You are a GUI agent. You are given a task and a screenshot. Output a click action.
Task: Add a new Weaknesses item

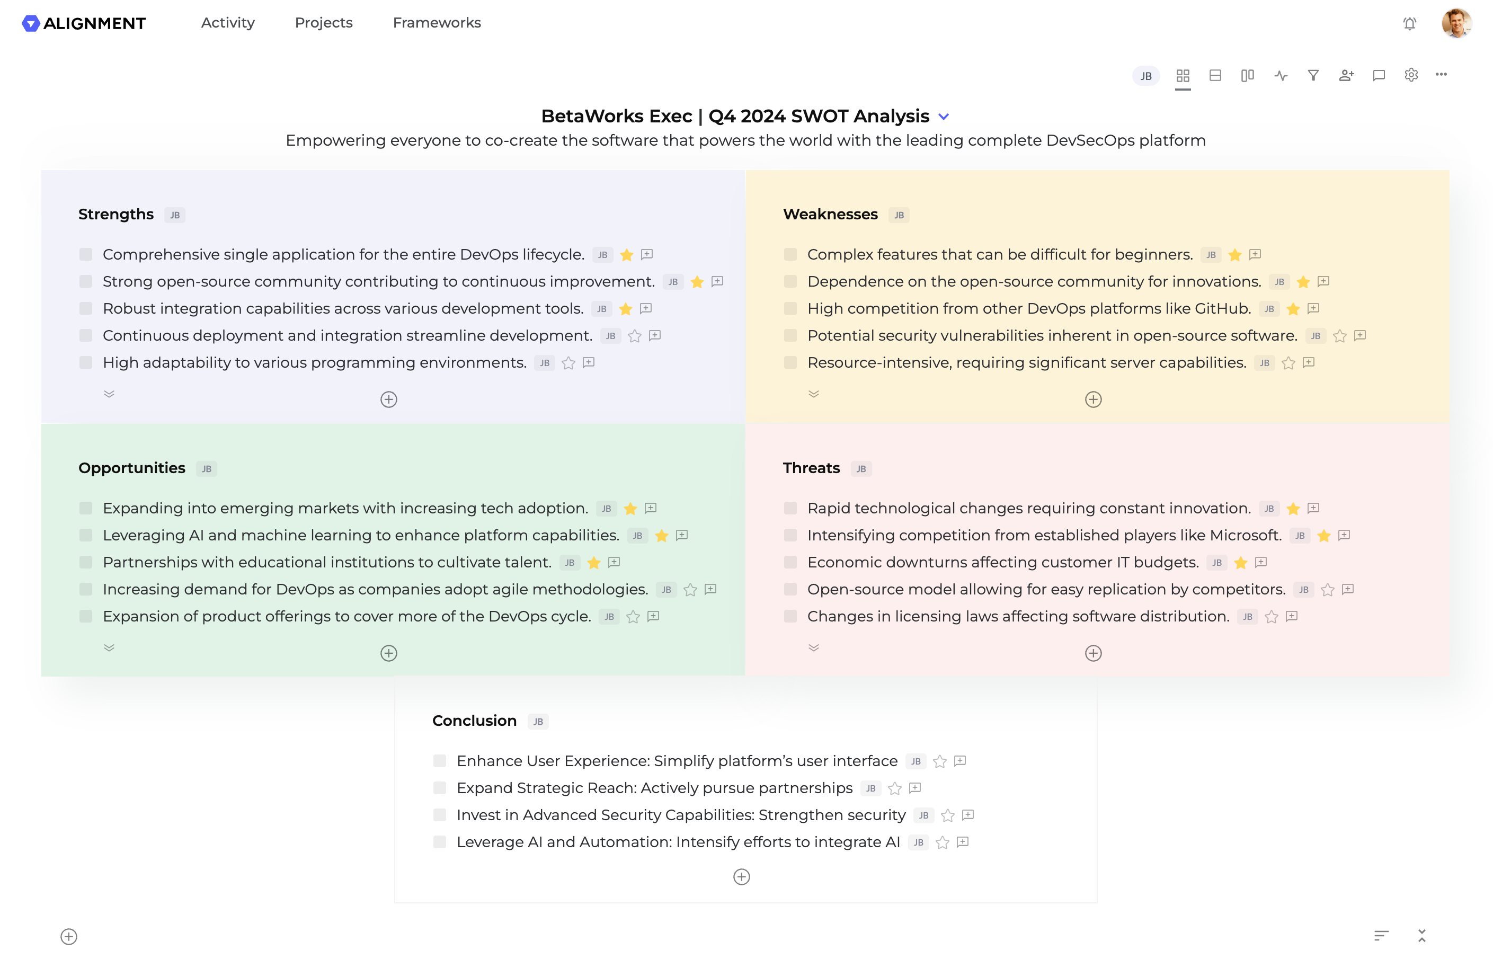[x=1094, y=399]
